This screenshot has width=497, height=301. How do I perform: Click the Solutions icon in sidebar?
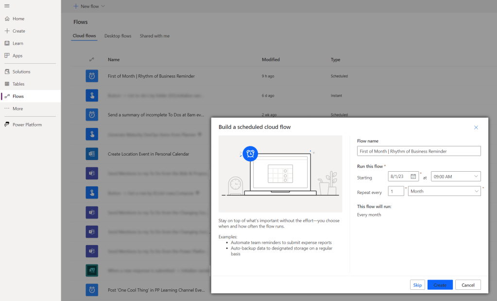(7, 71)
